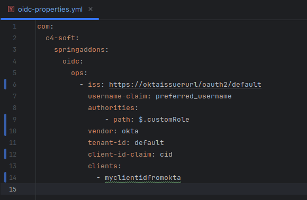307x200 pixels.
Task: Place the cursor on the 'com:' key
Action: click(45, 26)
